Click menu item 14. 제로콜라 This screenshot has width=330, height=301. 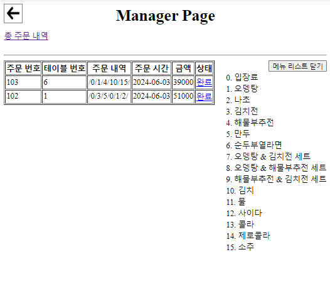coord(248,236)
